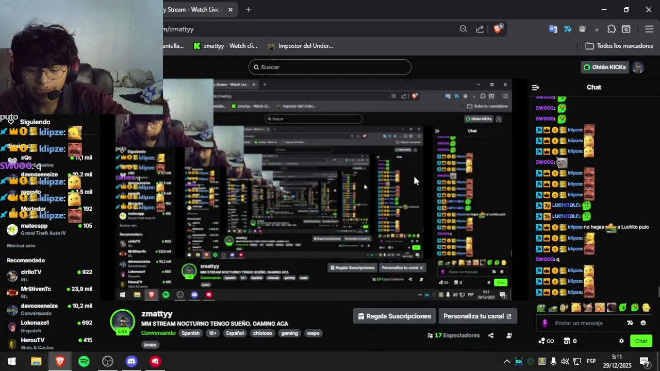This screenshot has width=660, height=371.
Task: Open Windows Start menu
Action: click(x=11, y=362)
